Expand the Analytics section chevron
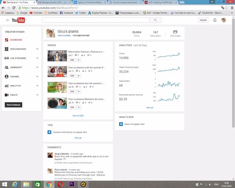235x188 pixels. pyautogui.click(x=37, y=86)
